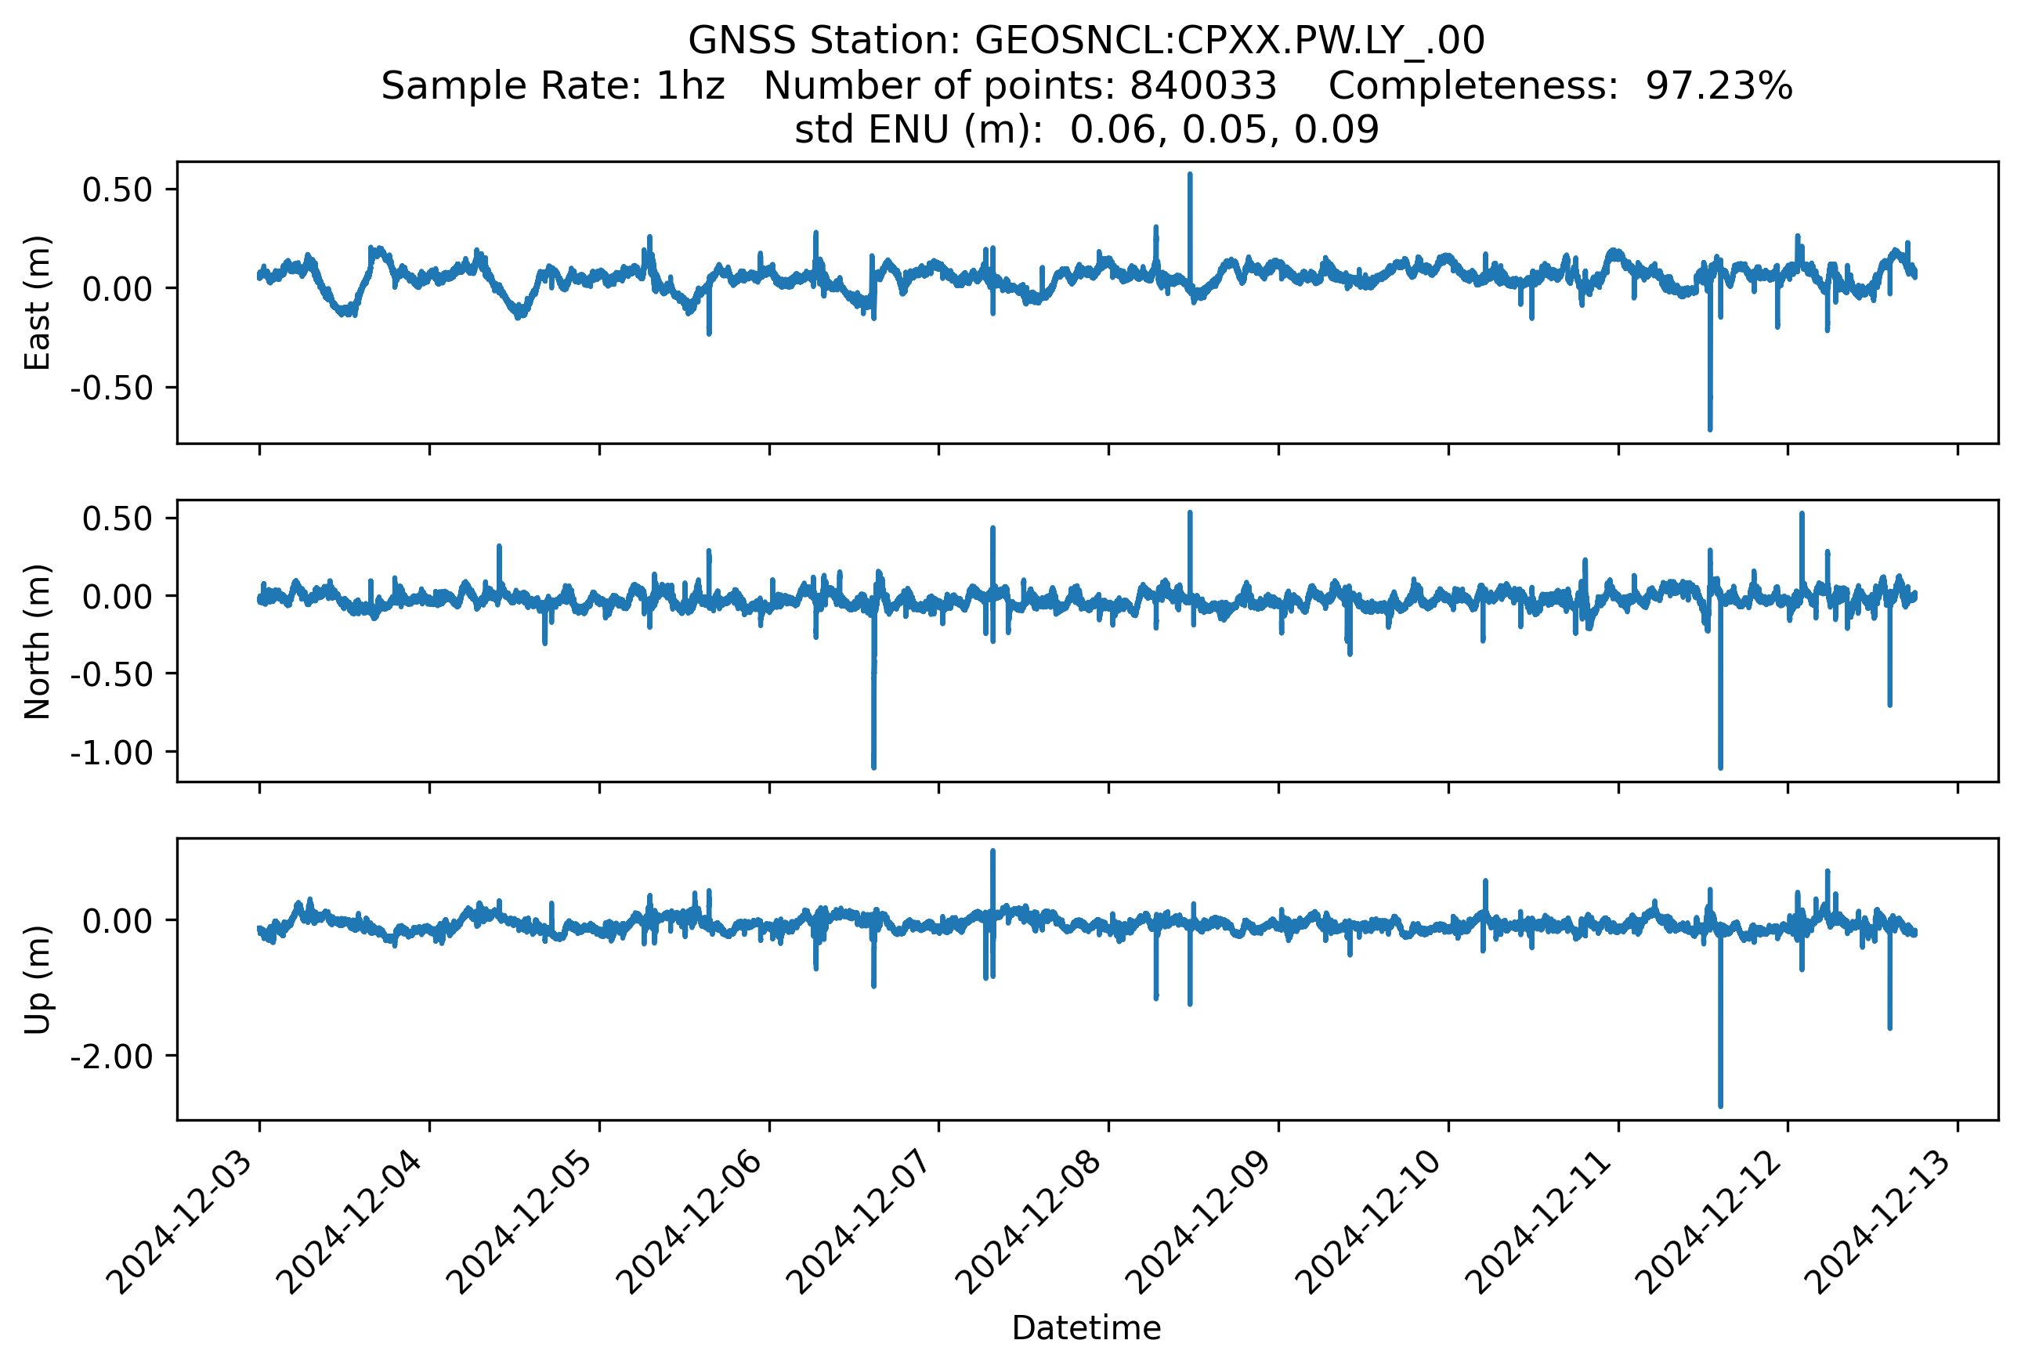Click the Datetime x-axis label
Screen dimensions: 2021x1369
pos(1086,1328)
